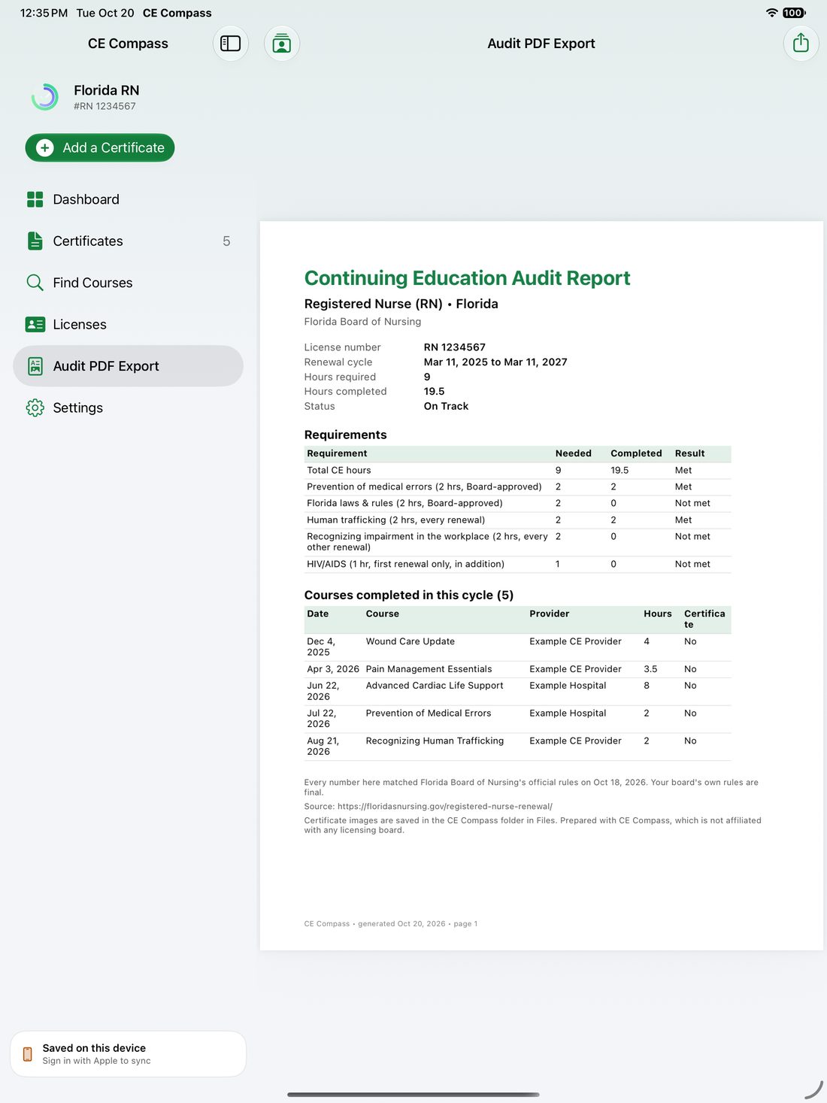Image resolution: width=827 pixels, height=1103 pixels.
Task: Click the Certificates document icon
Action: (x=35, y=241)
